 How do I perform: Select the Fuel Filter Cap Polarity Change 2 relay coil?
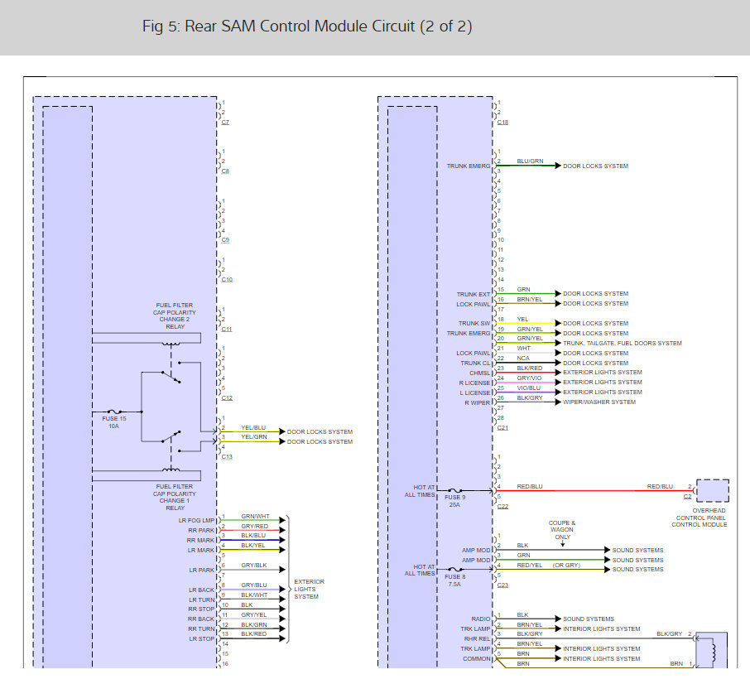point(172,343)
